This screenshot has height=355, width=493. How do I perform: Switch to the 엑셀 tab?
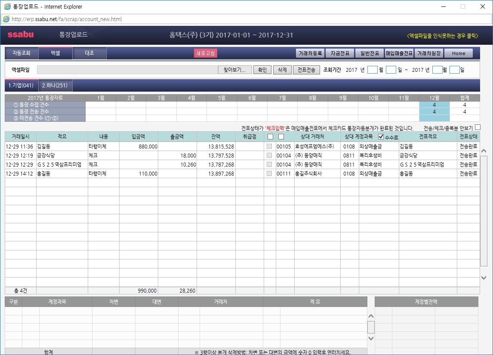[55, 53]
